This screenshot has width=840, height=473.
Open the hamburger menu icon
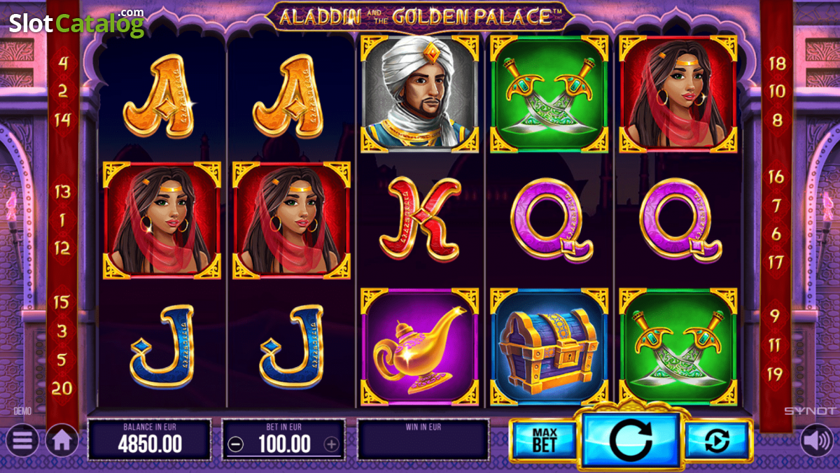[22, 440]
